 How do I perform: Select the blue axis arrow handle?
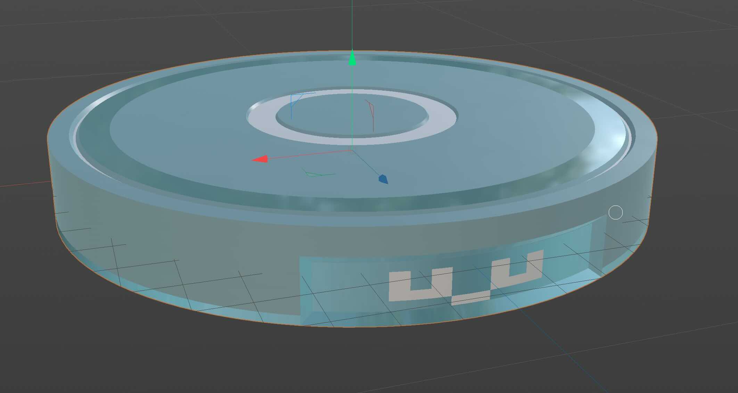383,179
